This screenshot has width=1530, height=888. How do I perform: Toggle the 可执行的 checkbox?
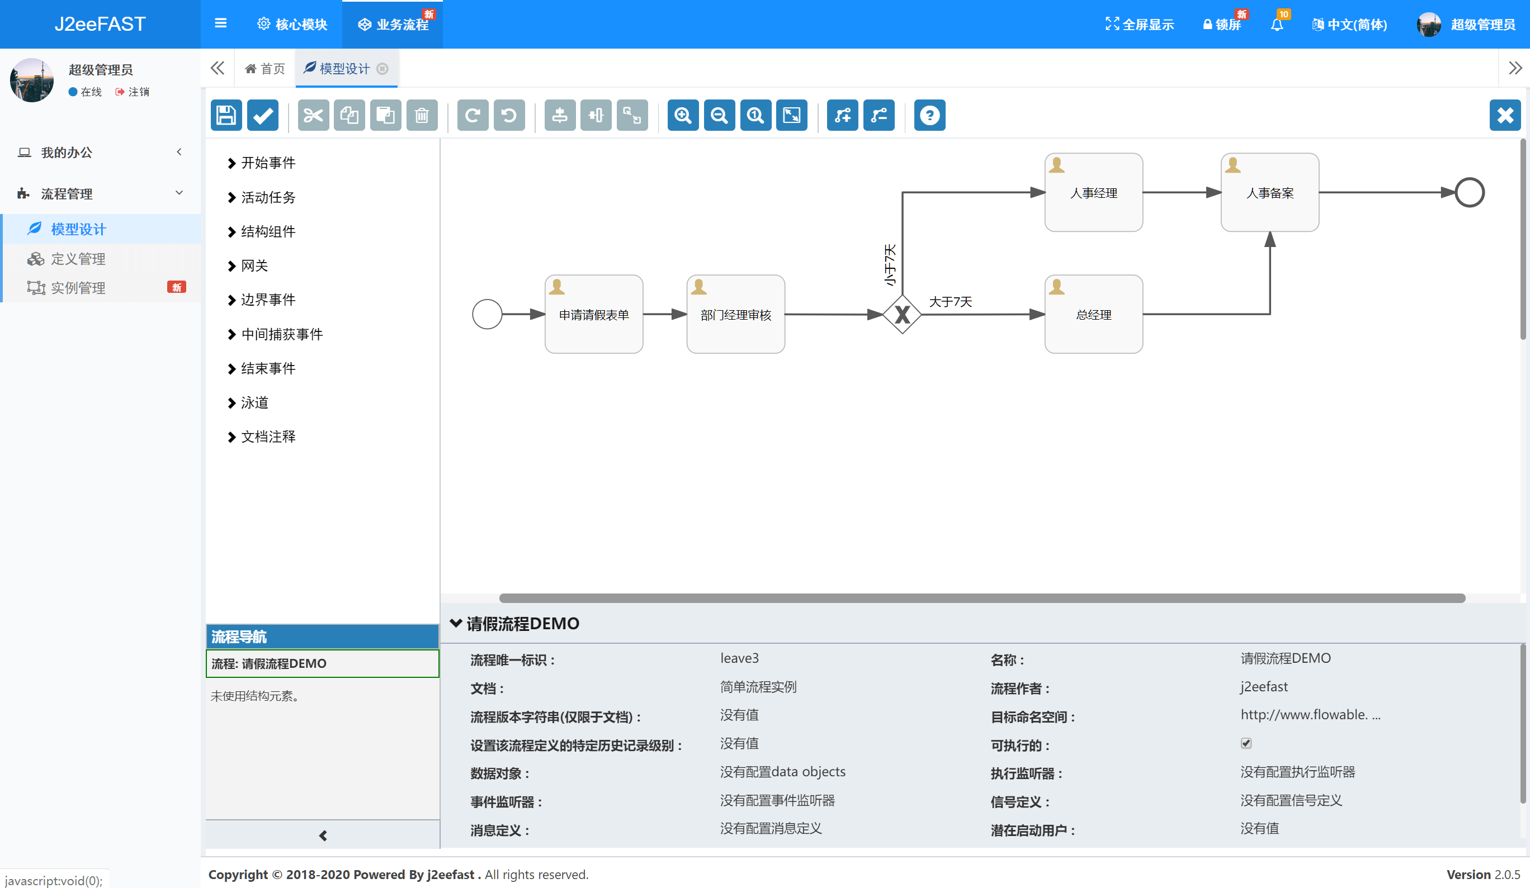pos(1246,743)
